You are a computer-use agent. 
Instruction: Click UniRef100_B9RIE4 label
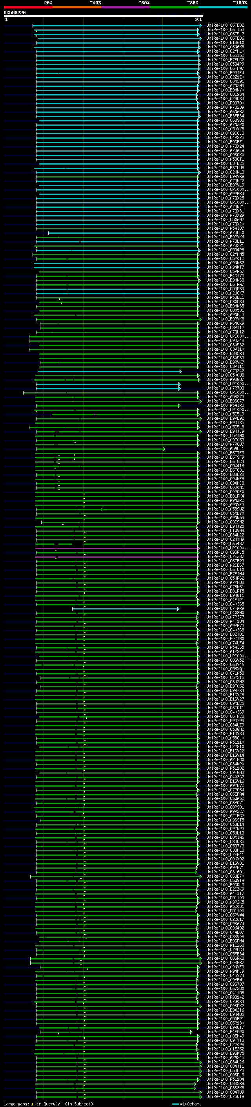[225, 73]
